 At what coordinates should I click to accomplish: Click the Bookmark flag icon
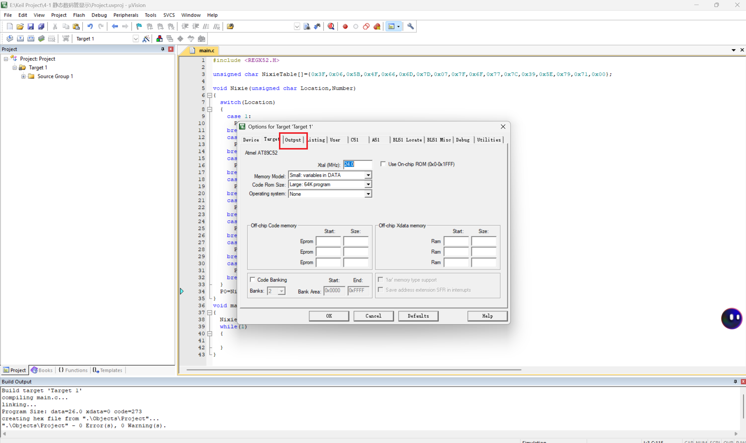[x=139, y=26]
